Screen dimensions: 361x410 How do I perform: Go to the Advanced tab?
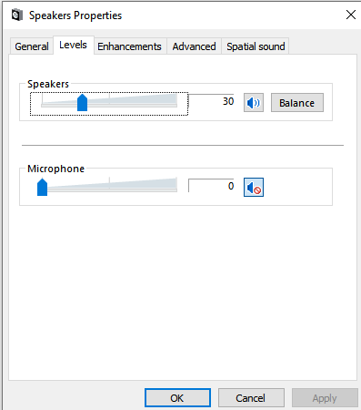coord(194,46)
